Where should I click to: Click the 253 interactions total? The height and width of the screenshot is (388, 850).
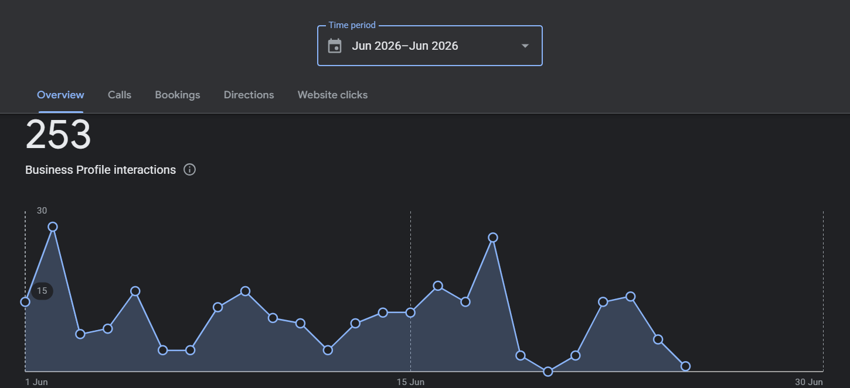59,135
